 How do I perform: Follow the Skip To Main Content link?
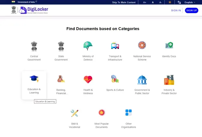(124, 2)
